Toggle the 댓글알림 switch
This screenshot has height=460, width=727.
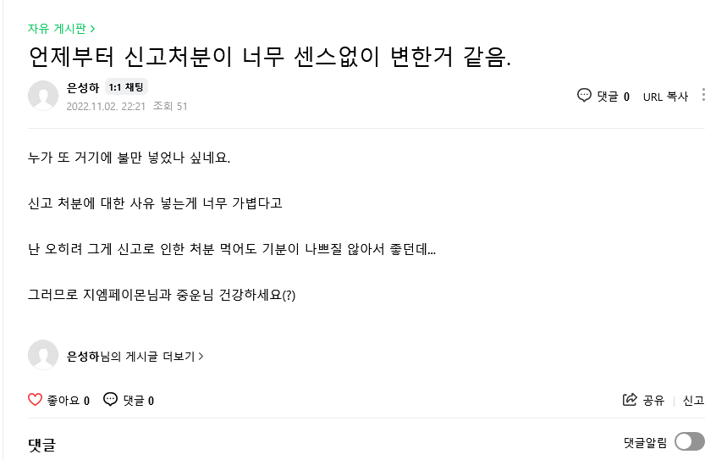(x=690, y=441)
